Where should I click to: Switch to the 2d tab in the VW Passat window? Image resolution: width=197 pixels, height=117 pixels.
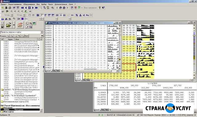coord(54,71)
